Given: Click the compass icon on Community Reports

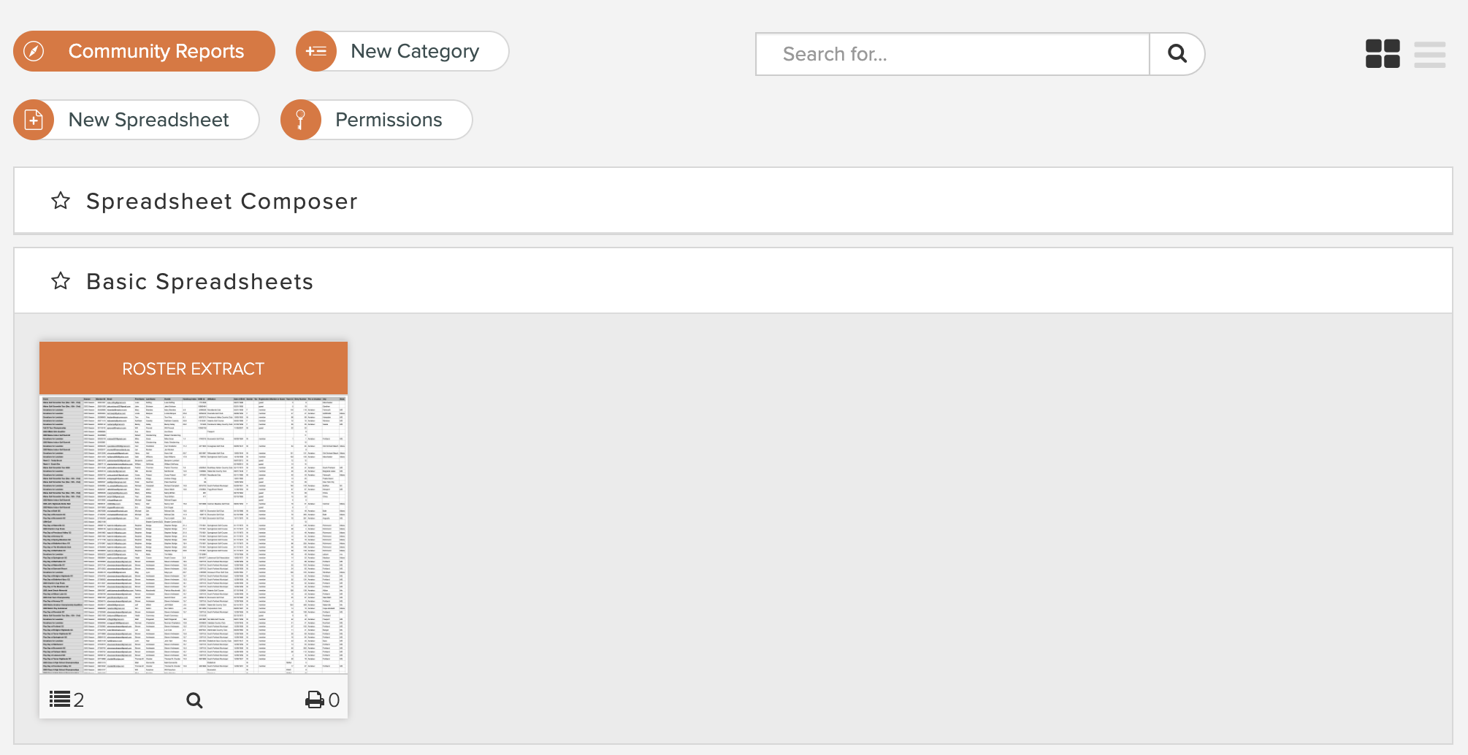Looking at the screenshot, I should point(34,51).
